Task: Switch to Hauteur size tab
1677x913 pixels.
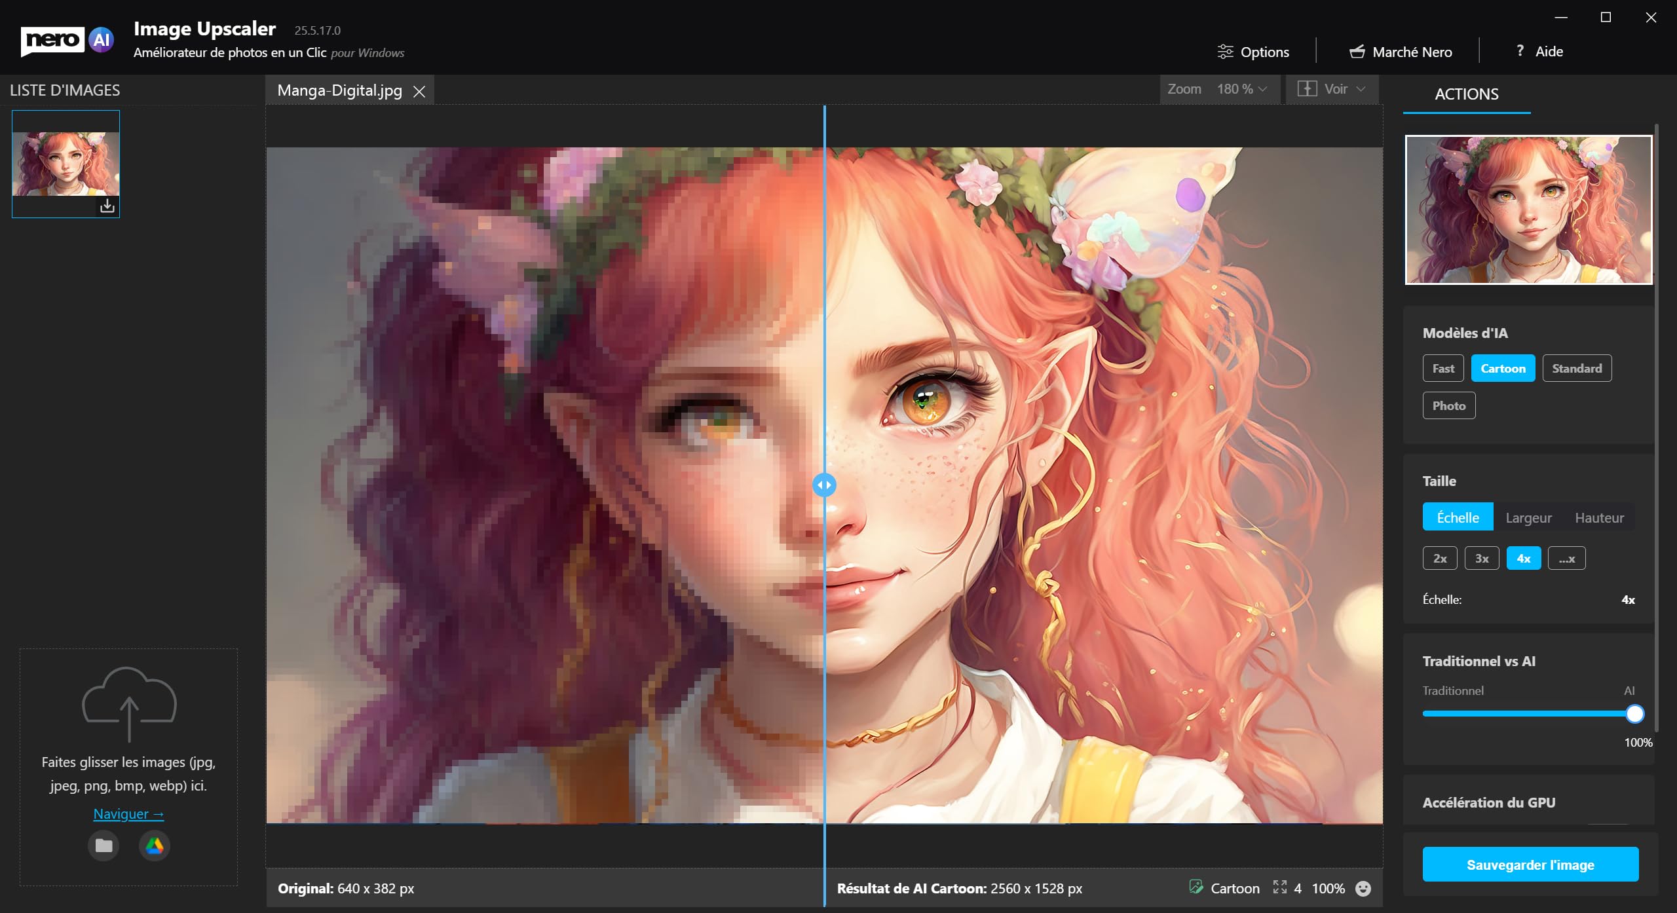Action: click(1599, 517)
